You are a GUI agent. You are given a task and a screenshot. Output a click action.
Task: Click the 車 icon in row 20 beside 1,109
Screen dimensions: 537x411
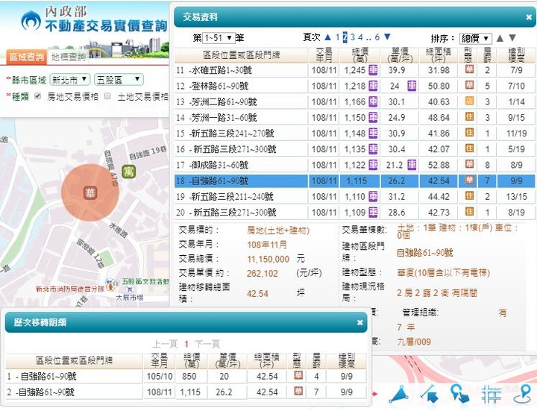(373, 213)
